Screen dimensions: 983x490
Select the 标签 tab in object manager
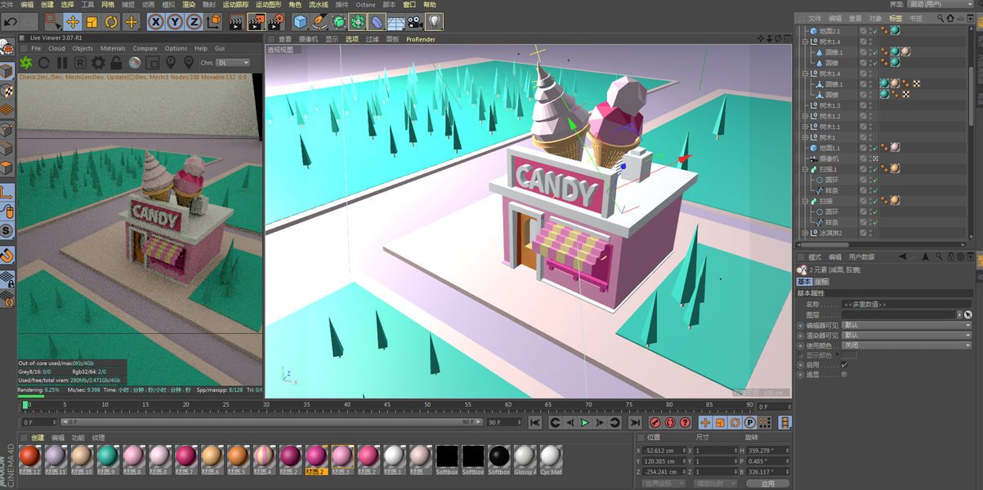click(x=896, y=18)
